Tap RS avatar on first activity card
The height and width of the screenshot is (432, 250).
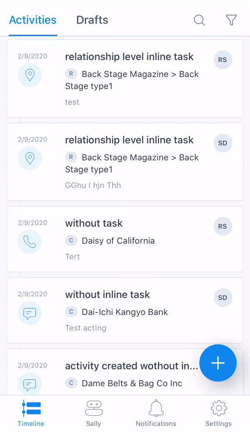point(222,60)
